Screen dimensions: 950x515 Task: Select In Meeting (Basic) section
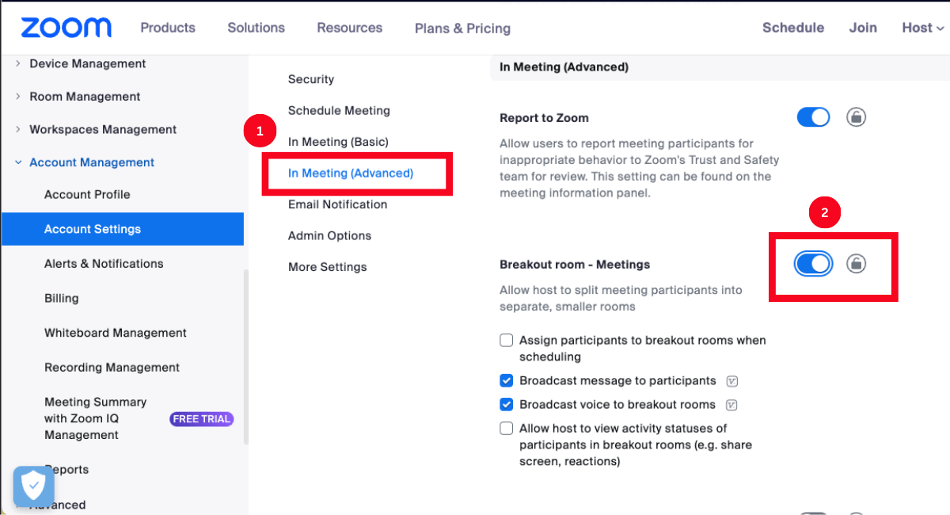[x=338, y=142]
